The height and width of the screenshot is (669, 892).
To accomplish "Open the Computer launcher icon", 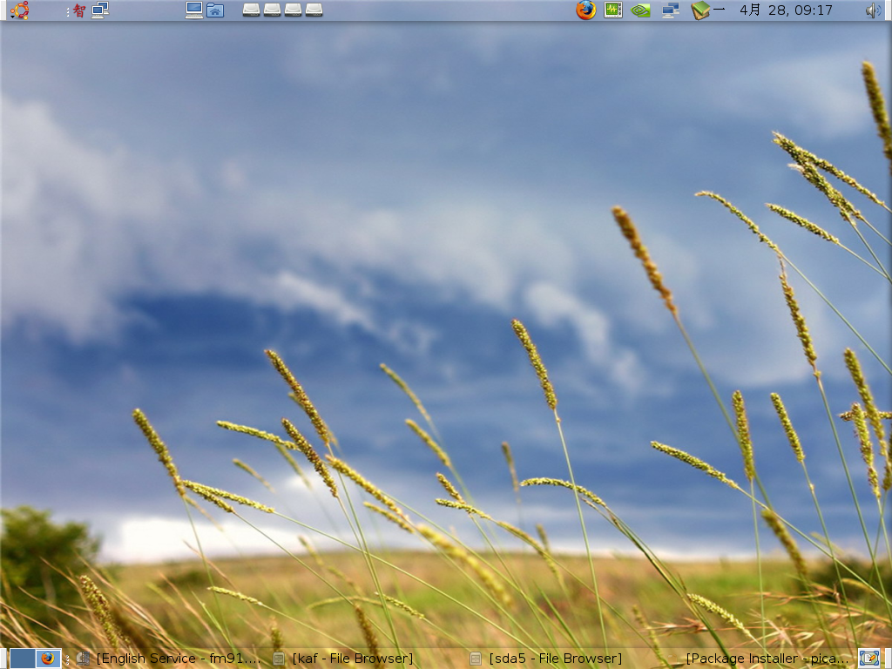I will 194,10.
